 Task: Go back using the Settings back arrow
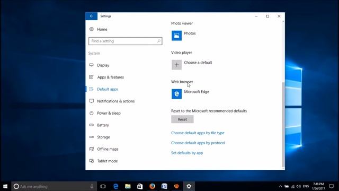point(92,16)
